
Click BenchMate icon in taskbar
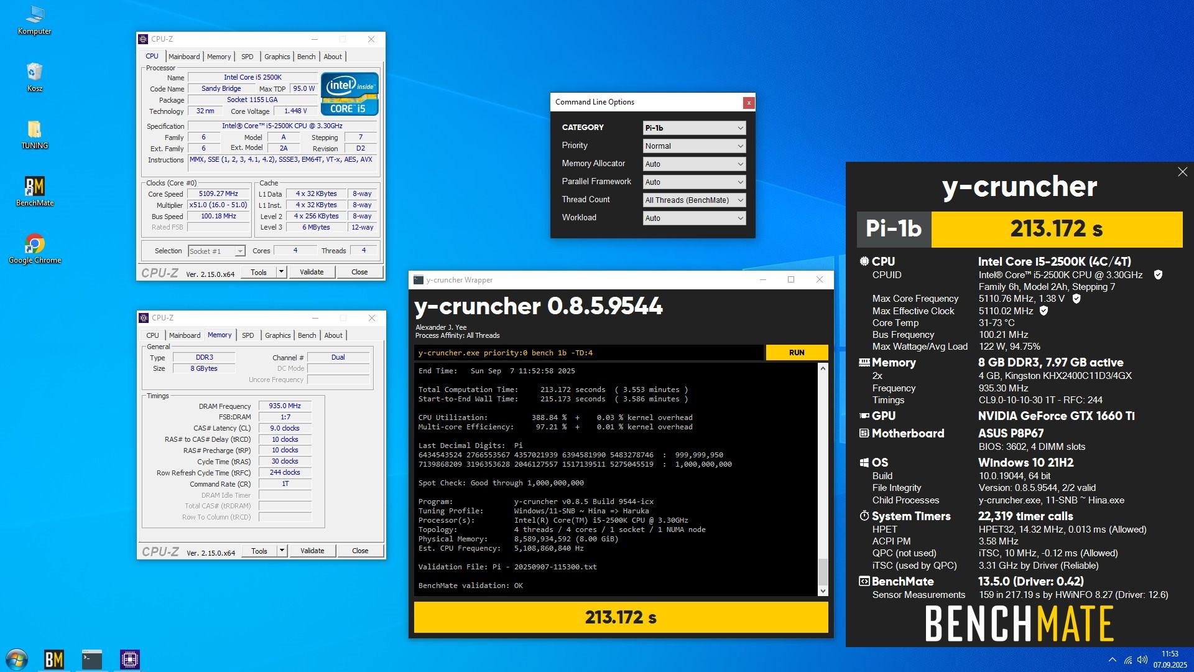[x=54, y=659]
